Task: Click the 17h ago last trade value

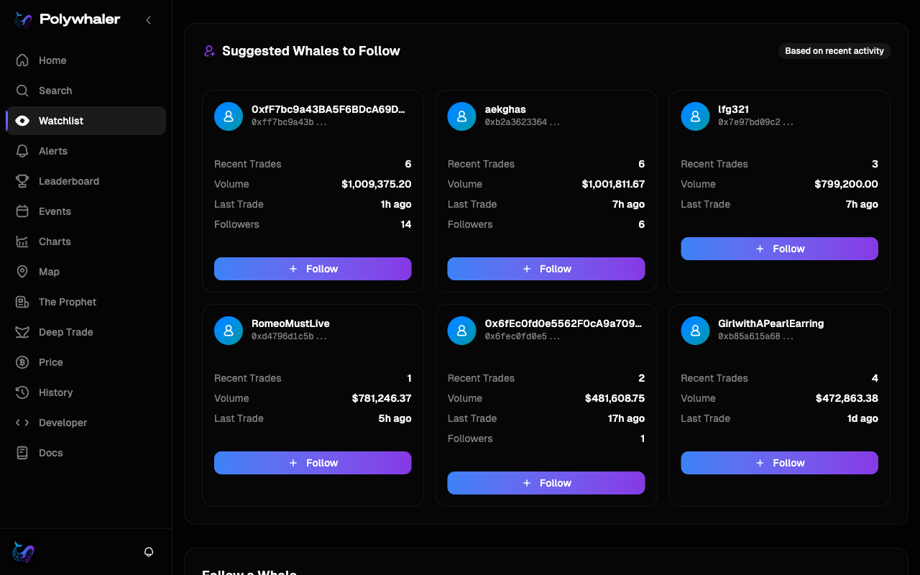Action: pyautogui.click(x=626, y=418)
